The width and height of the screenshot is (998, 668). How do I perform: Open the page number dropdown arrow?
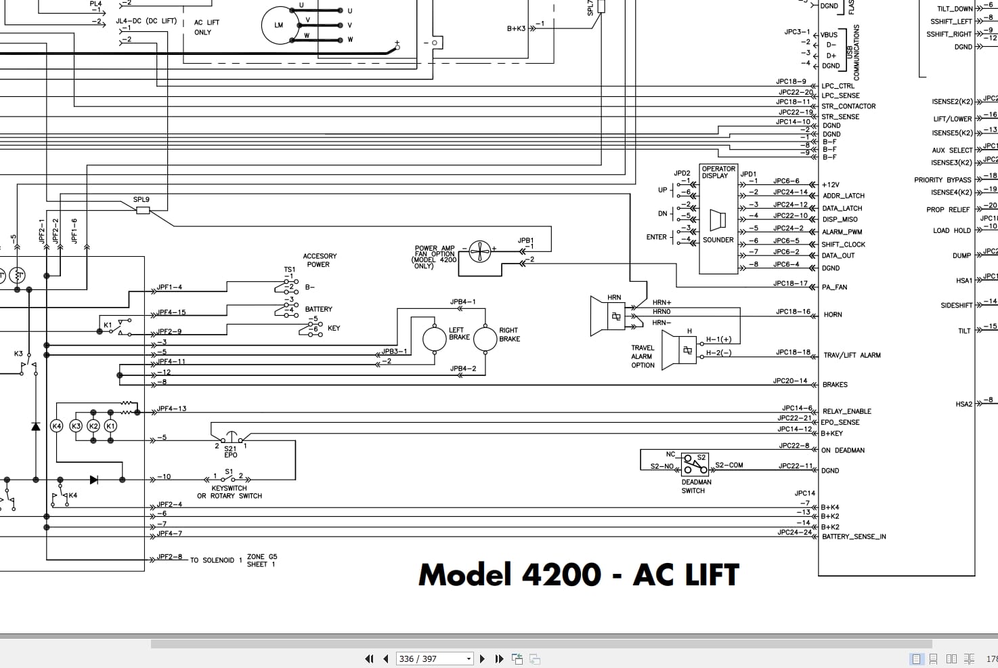(x=469, y=659)
